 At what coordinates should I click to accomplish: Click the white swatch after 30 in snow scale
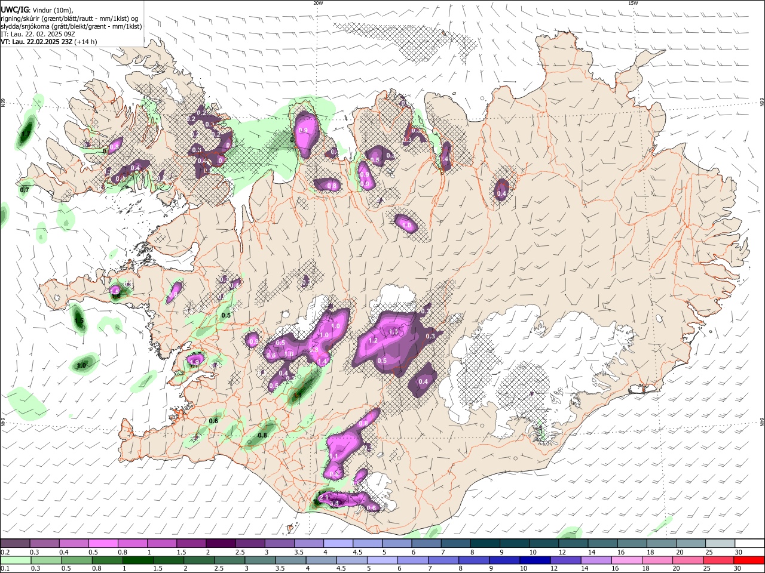click(x=748, y=543)
